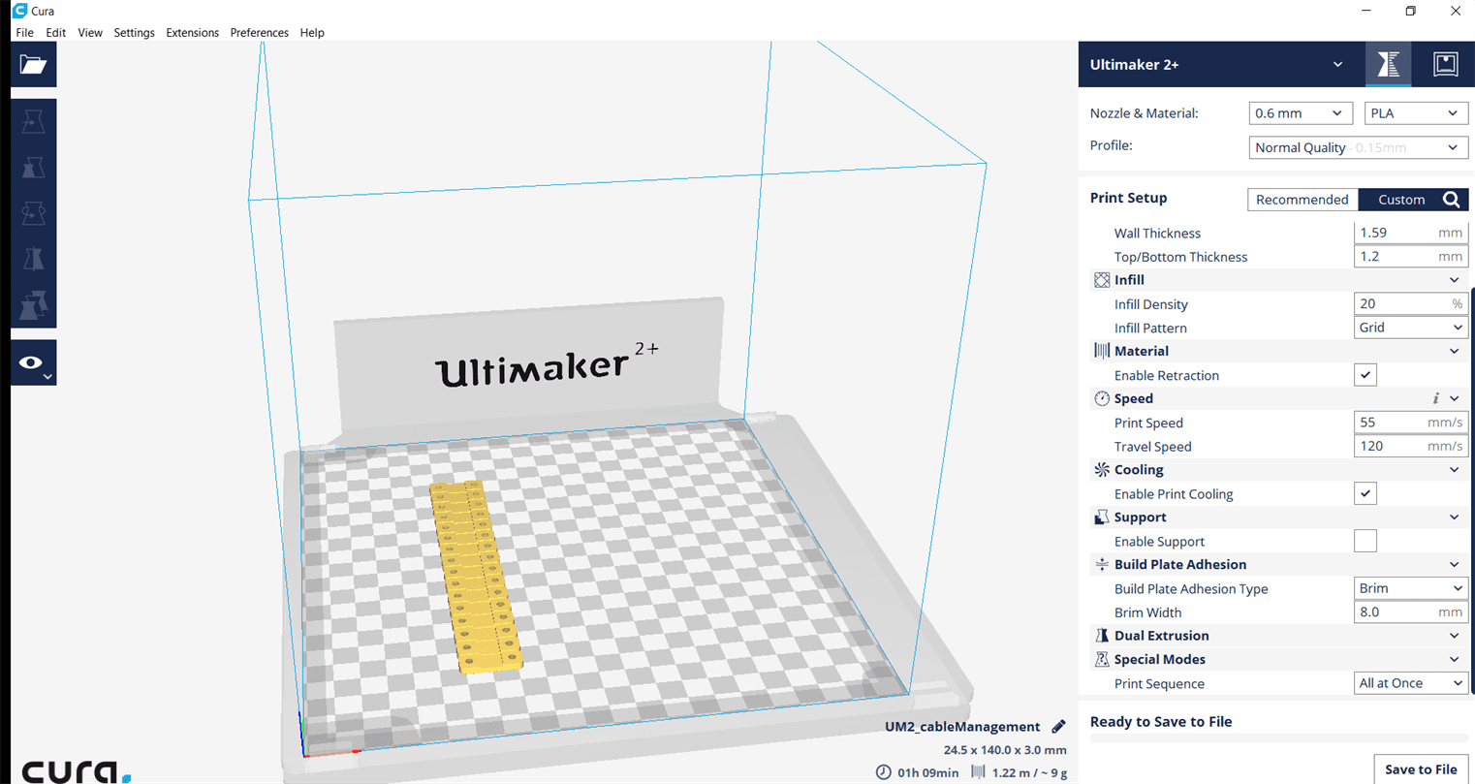Screen dimensions: 1475x784
Task: Select the yellow cable management model
Action: [475, 577]
